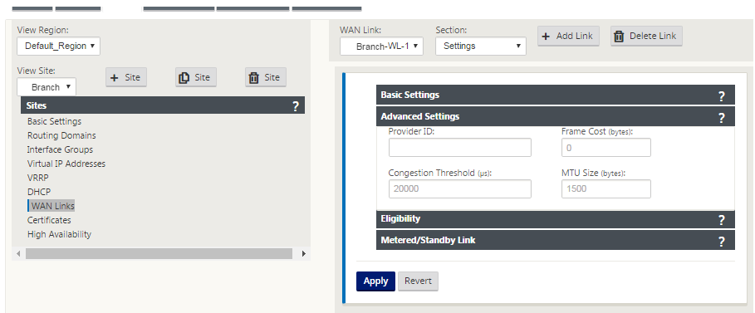Open help for Basic Settings section
The height and width of the screenshot is (313, 755).
pyautogui.click(x=721, y=95)
